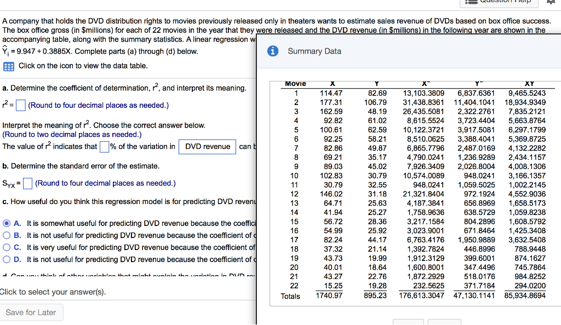Click the Summary Data title
Image resolution: width=561 pixels, height=325 pixels.
314,51
